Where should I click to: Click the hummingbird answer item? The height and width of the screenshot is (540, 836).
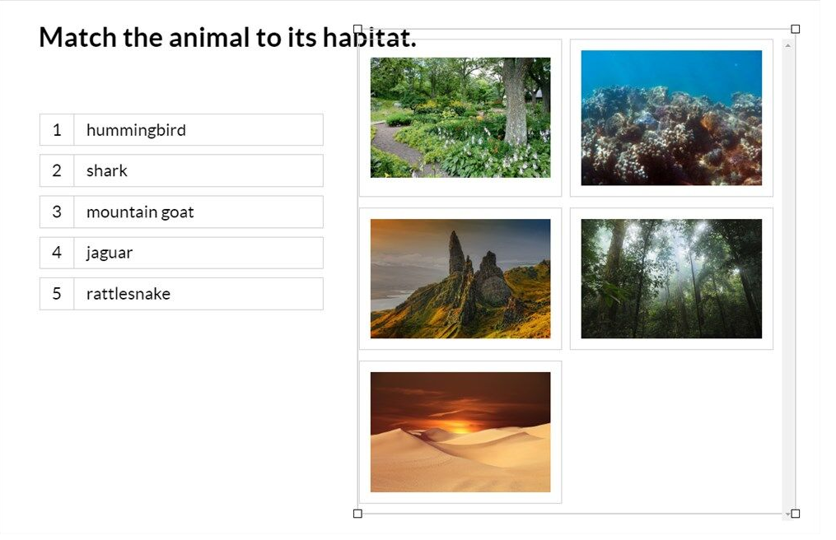[x=198, y=130]
